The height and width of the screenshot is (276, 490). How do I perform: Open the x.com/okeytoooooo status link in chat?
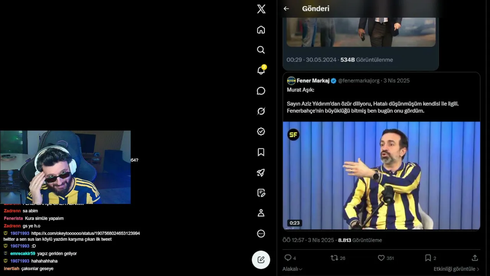85,233
